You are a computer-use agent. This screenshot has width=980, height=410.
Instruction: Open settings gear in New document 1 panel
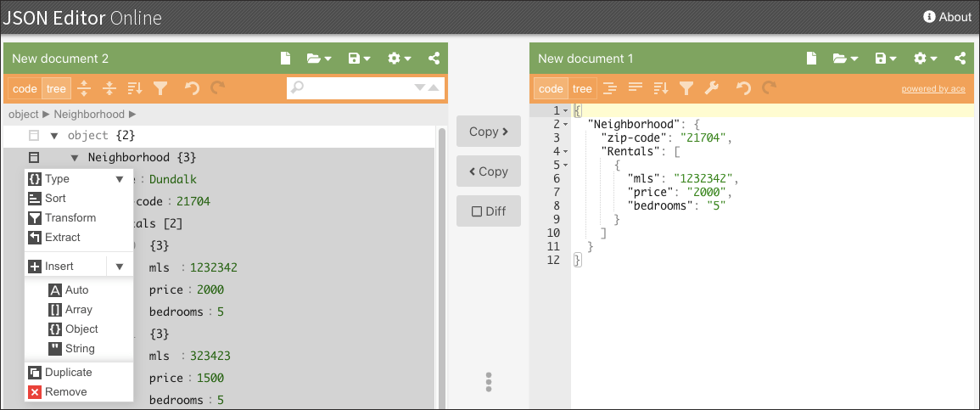coord(926,58)
